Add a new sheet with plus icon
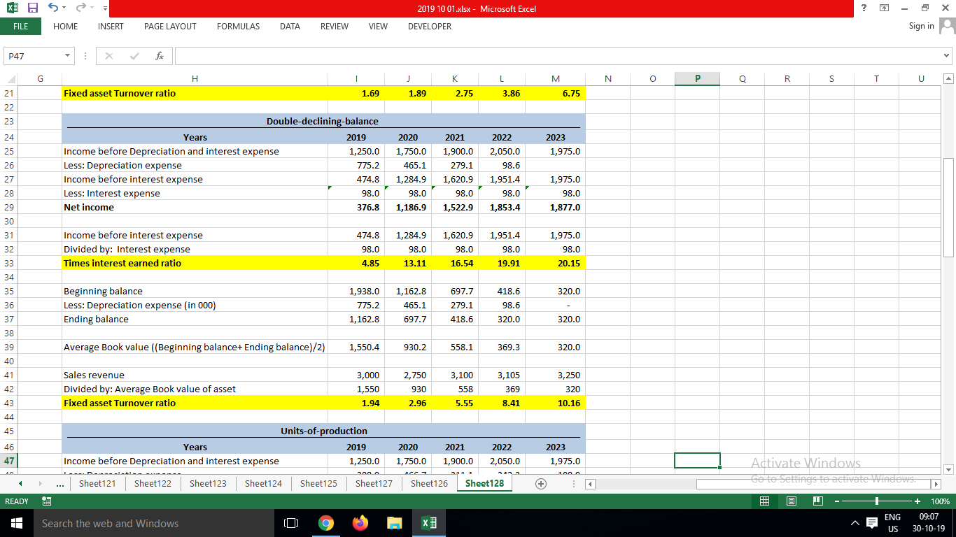956x537 pixels. [x=540, y=483]
